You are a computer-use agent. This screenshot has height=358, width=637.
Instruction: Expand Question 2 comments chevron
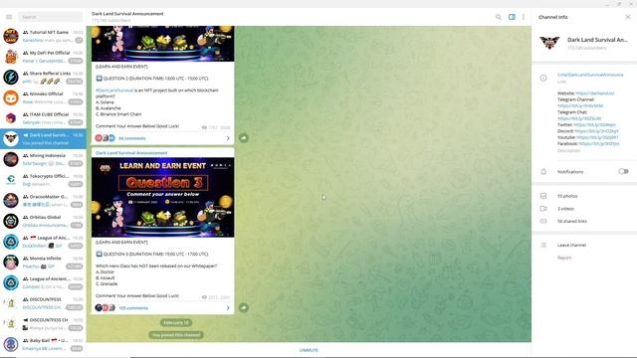(x=228, y=138)
